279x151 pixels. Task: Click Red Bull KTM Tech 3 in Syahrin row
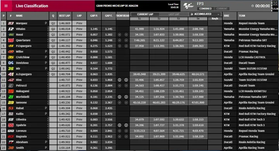click(x=251, y=125)
